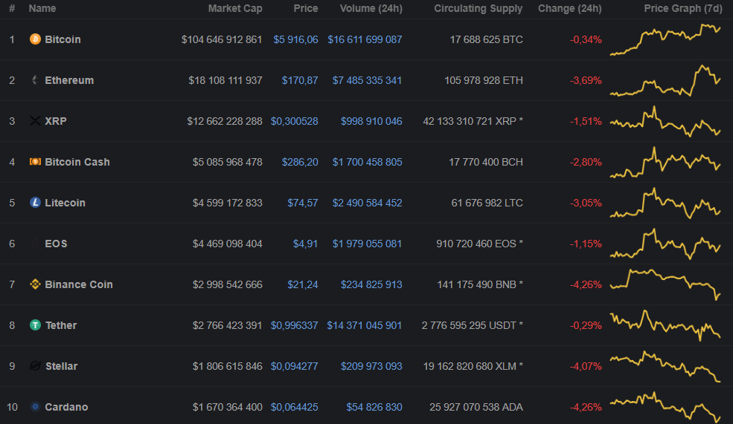Open Litecoin 7-day price graph
This screenshot has height=424, width=733.
coord(665,203)
